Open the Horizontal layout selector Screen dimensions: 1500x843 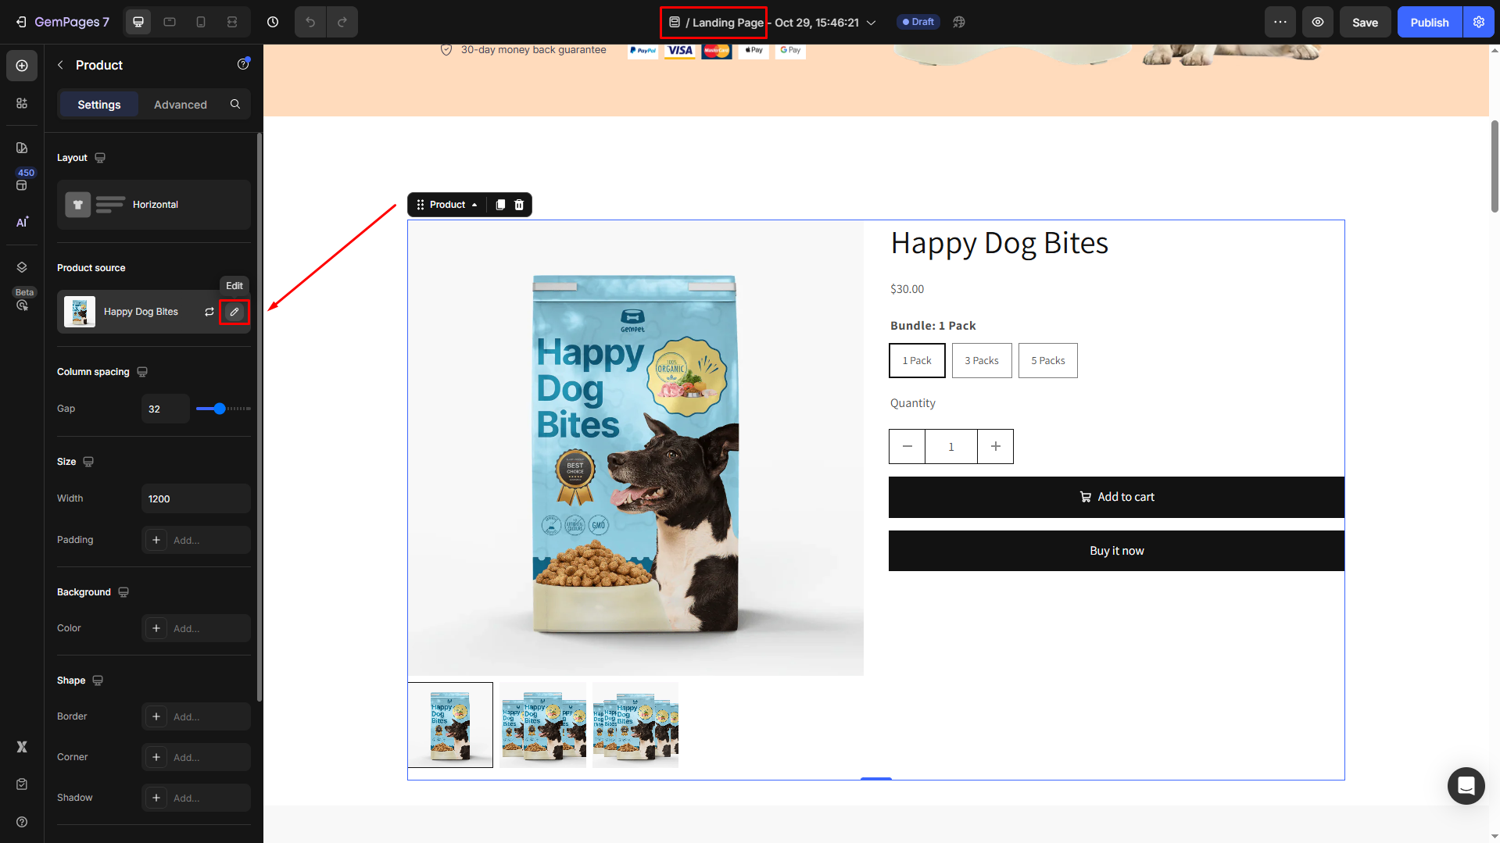pyautogui.click(x=153, y=205)
